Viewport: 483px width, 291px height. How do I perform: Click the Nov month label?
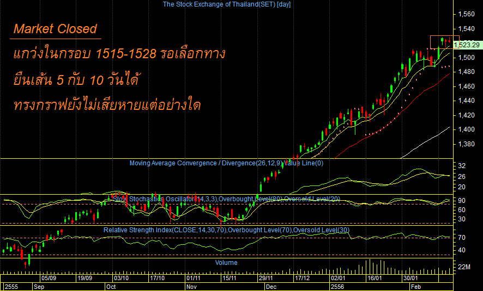[x=191, y=287]
